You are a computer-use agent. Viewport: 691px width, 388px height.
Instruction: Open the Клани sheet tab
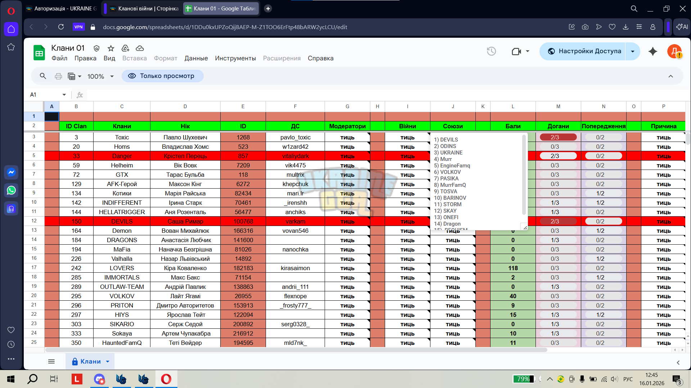click(x=90, y=361)
